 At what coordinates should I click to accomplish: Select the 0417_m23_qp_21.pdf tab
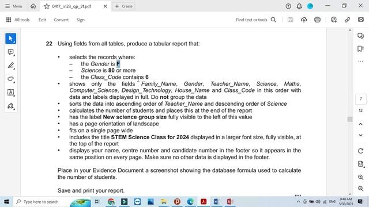click(x=76, y=6)
